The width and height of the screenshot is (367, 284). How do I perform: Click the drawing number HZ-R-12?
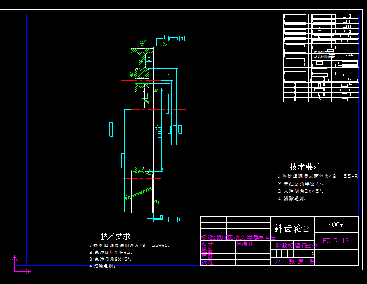pyautogui.click(x=336, y=240)
